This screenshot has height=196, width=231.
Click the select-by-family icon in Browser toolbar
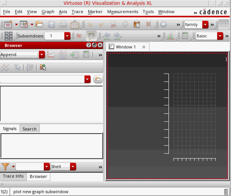(43, 67)
